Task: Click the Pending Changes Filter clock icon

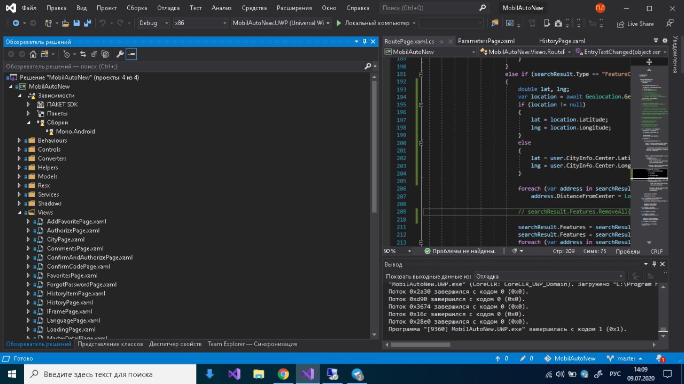Action: [x=66, y=54]
